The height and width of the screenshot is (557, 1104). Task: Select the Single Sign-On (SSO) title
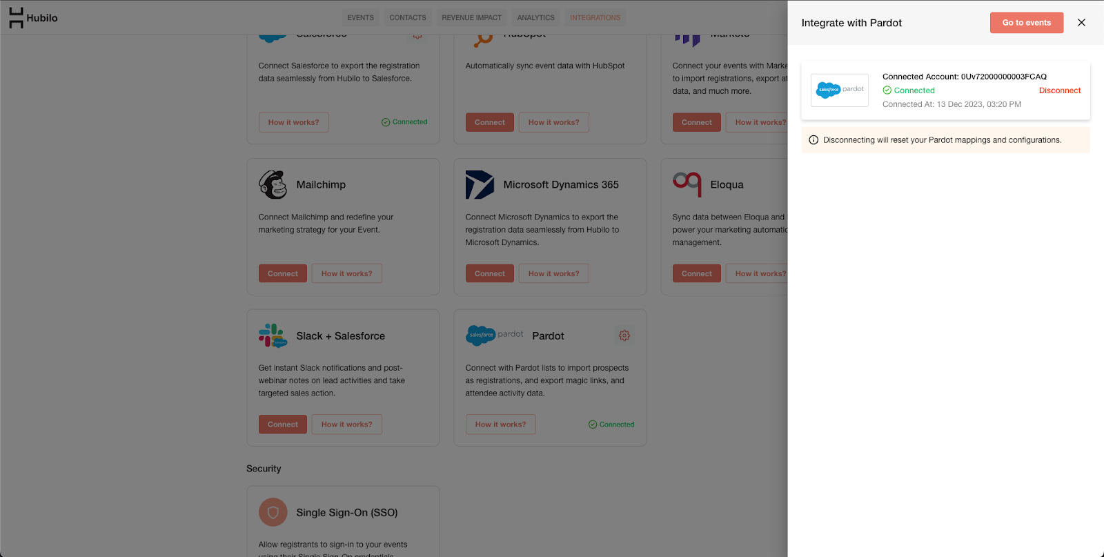(x=347, y=512)
